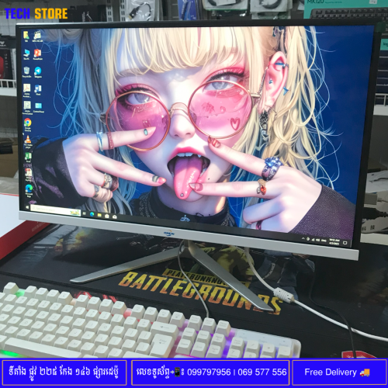388x388 pixels.
Task: Open the Recycle Bin icon
Action: click(x=26, y=72)
